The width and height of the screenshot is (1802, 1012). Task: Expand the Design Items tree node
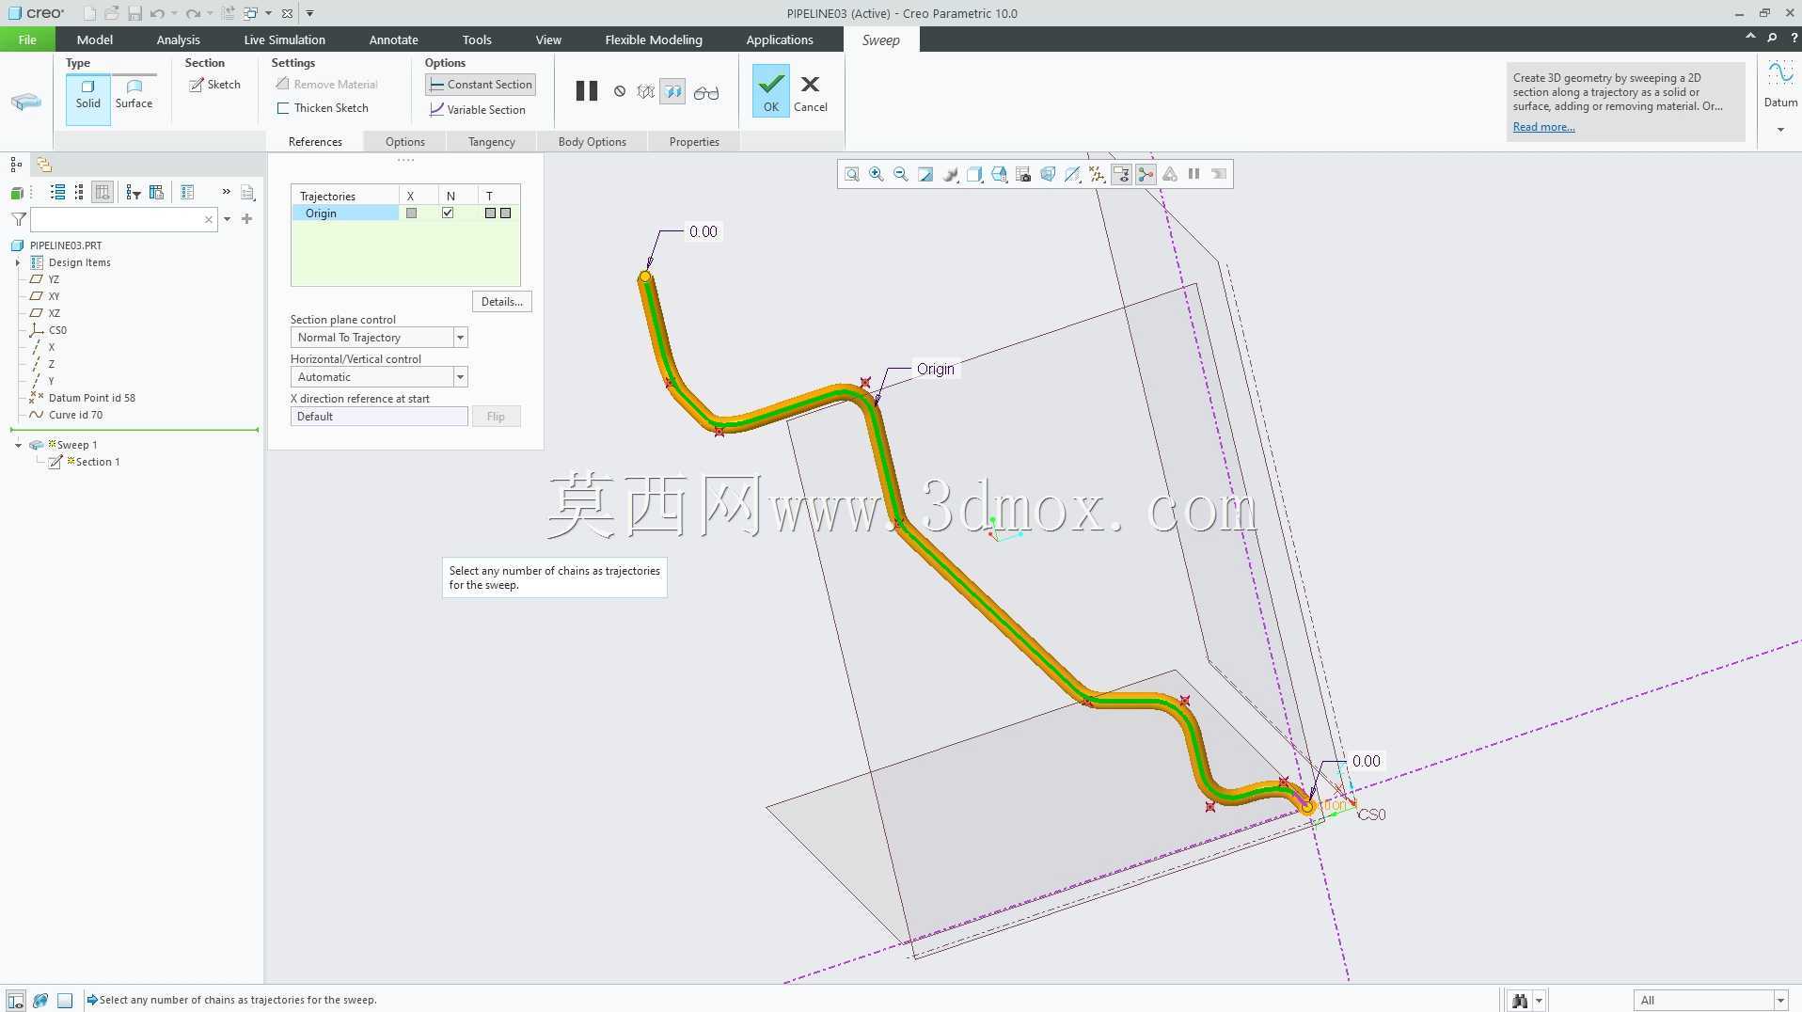[x=18, y=262]
